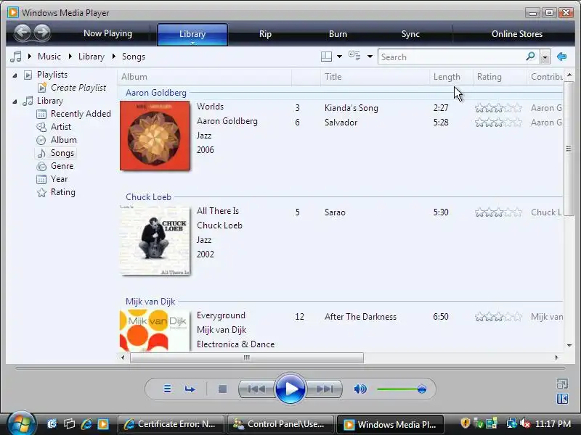The image size is (581, 435).
Task: Expand the breadcrumb arrow before Library
Action: pyautogui.click(x=70, y=57)
